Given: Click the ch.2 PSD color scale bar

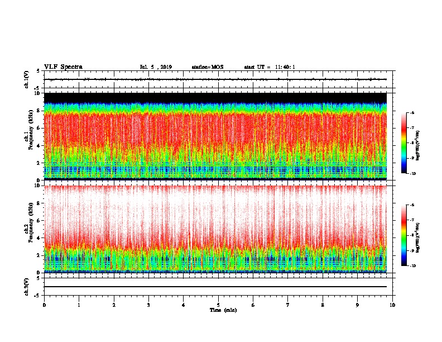Looking at the screenshot, I should [403, 235].
